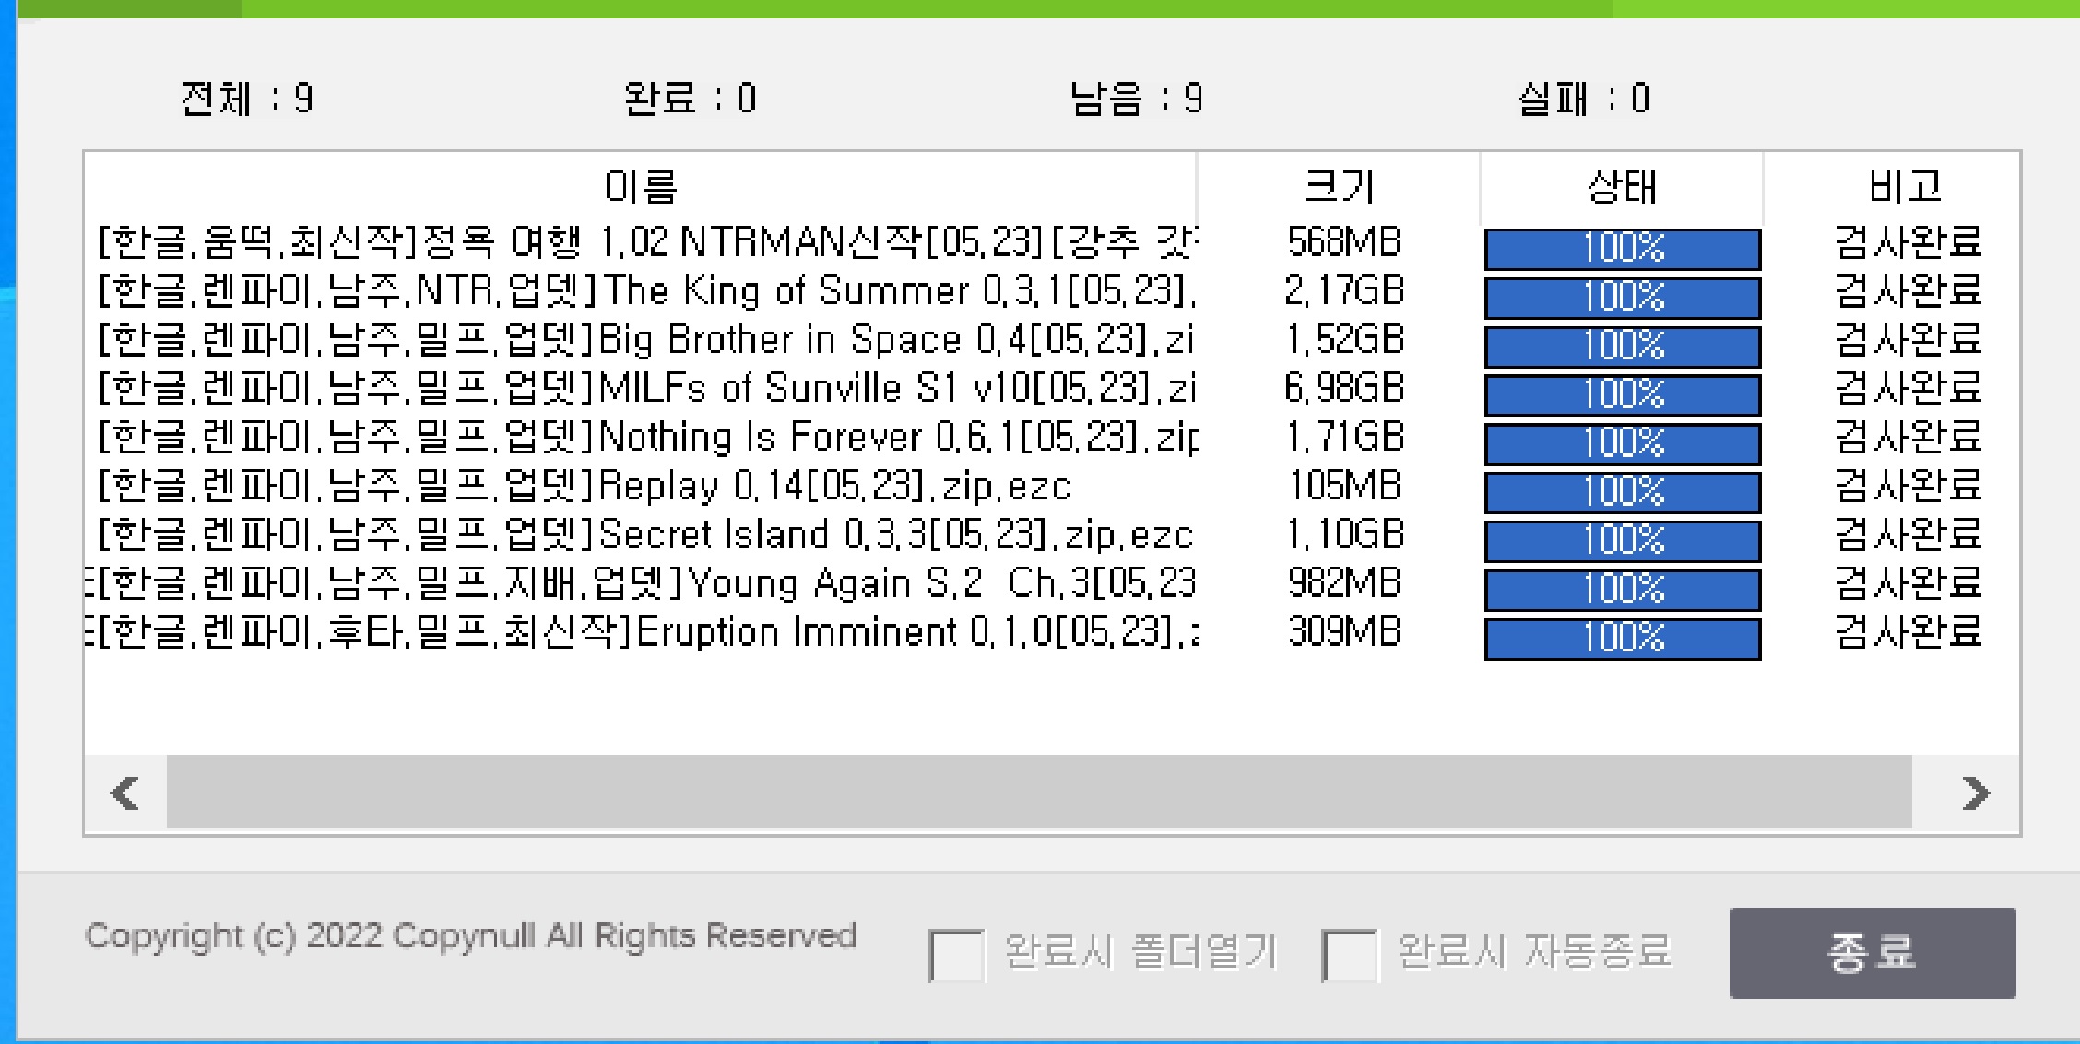Click the horizontal scrollbar track
This screenshot has width=2080, height=1044.
(1038, 792)
